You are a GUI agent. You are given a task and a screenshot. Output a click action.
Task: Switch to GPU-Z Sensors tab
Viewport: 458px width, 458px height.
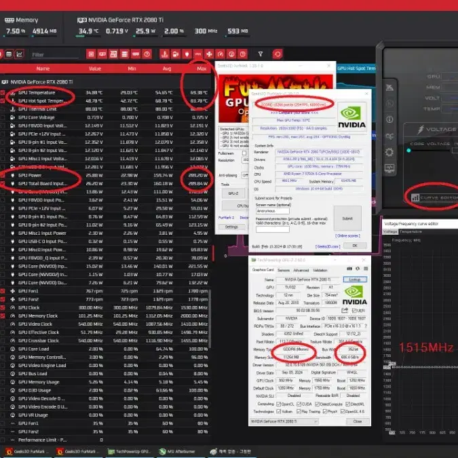pyautogui.click(x=284, y=270)
